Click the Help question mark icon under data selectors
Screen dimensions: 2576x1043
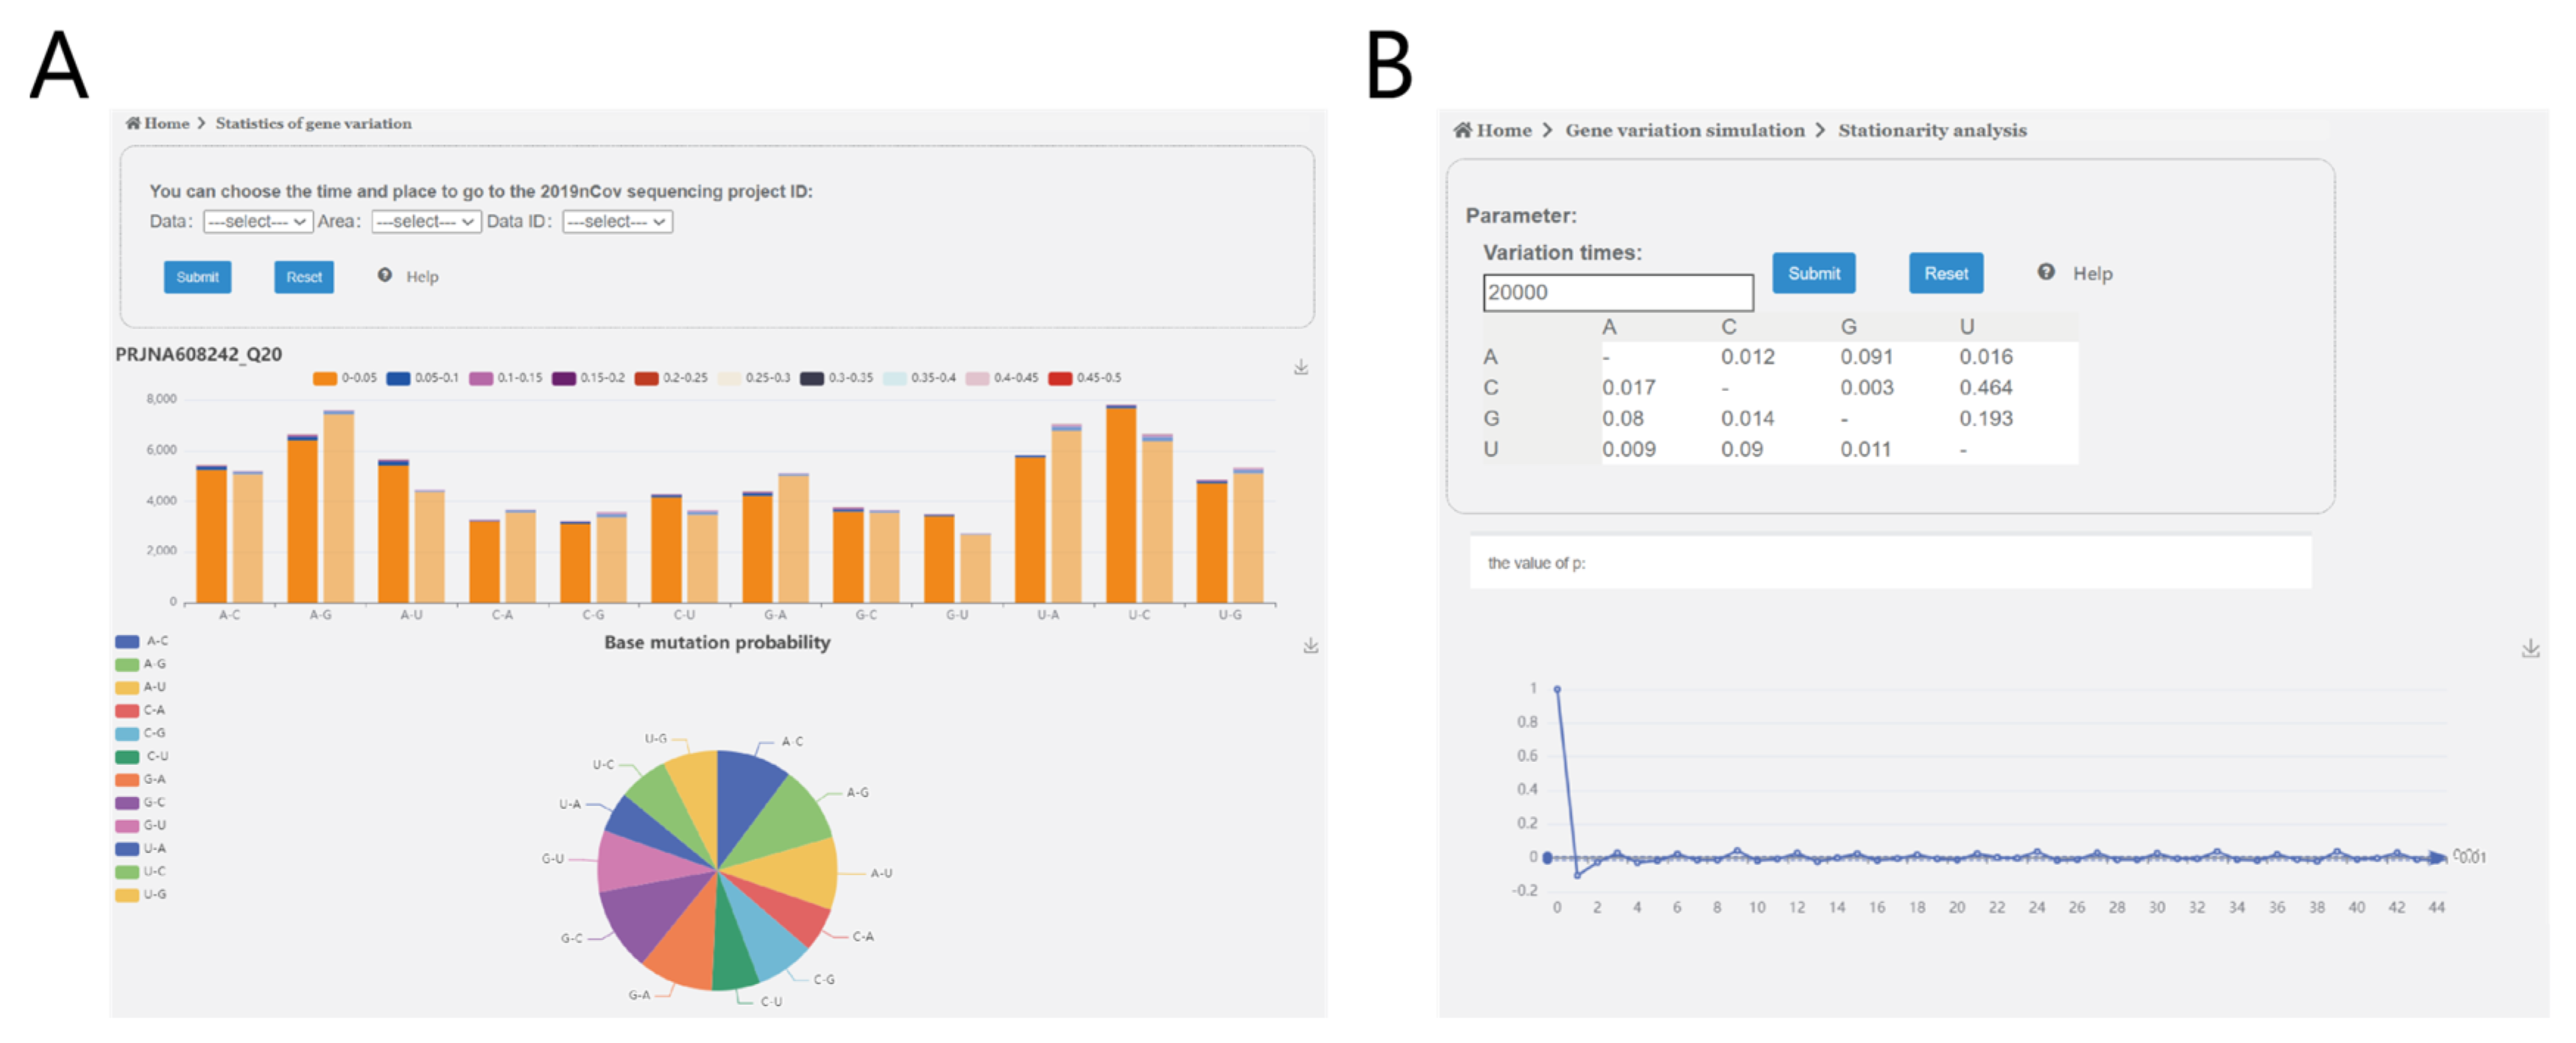[384, 275]
